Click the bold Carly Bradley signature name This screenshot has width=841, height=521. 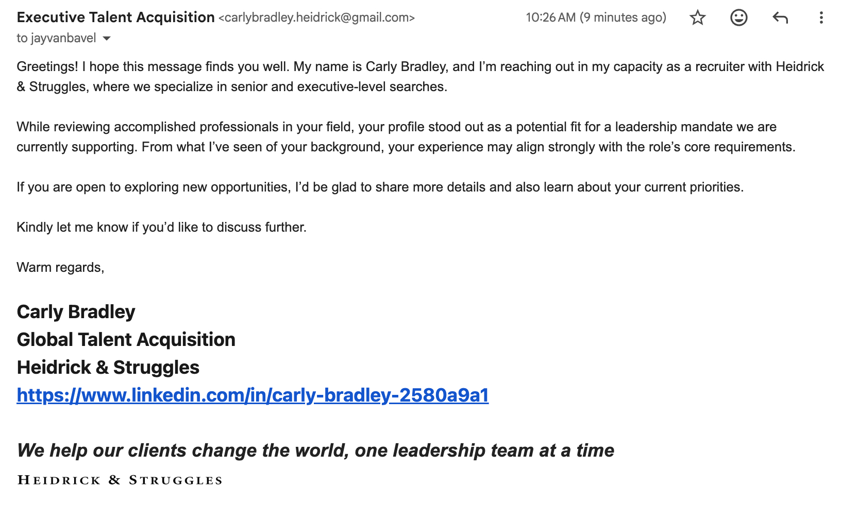[76, 312]
